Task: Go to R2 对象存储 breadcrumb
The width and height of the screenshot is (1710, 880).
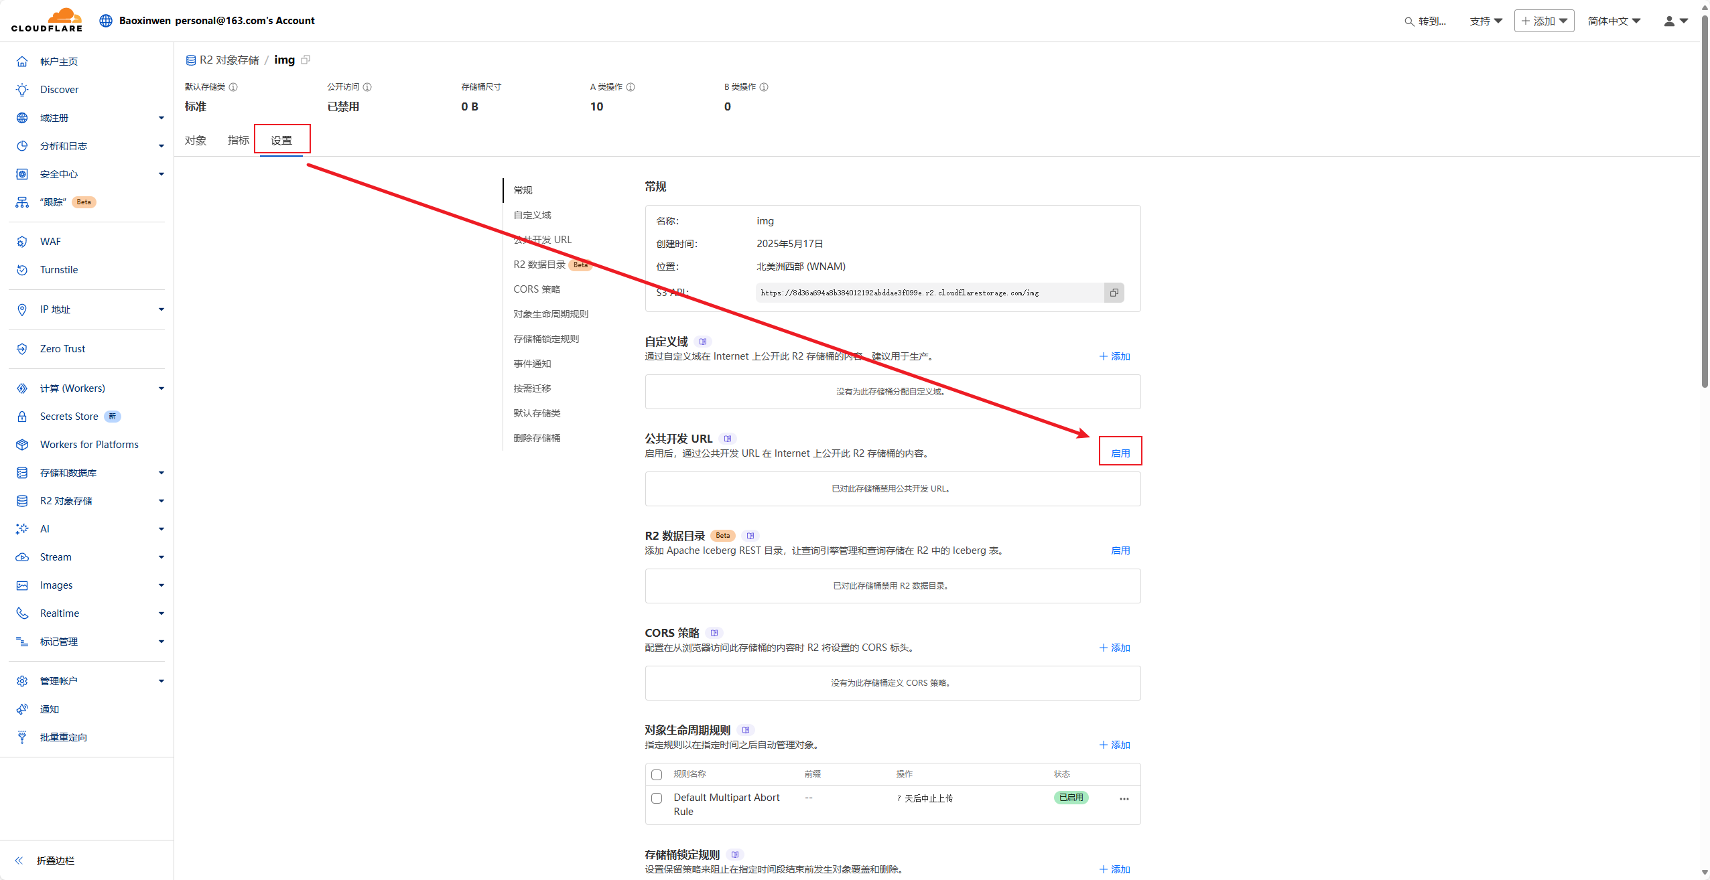Action: click(222, 60)
